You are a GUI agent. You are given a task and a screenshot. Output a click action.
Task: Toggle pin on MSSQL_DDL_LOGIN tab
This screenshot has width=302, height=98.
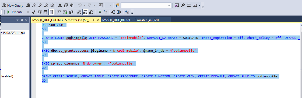pos(93,20)
